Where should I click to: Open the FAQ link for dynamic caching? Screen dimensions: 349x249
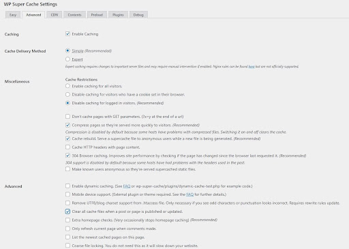[x=127, y=186]
